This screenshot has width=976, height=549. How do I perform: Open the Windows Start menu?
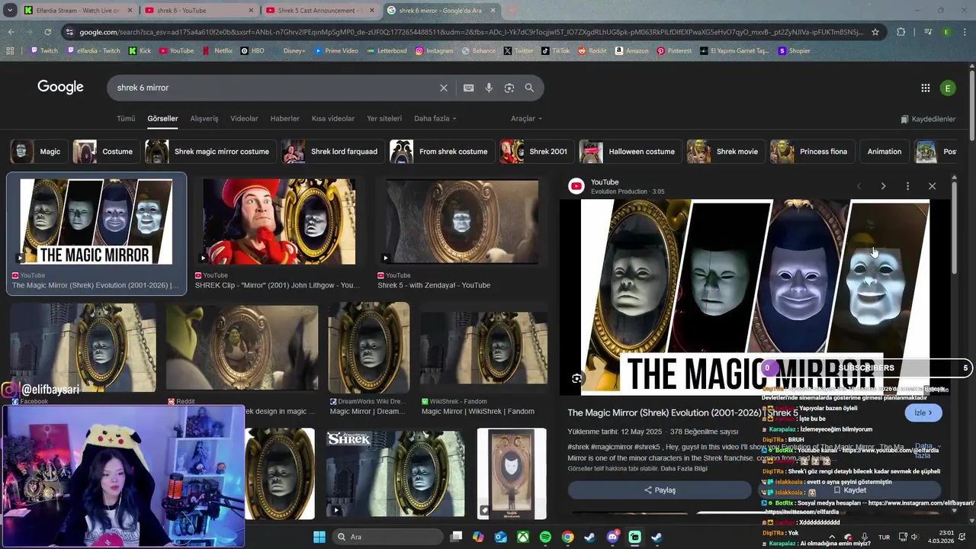pyautogui.click(x=319, y=537)
